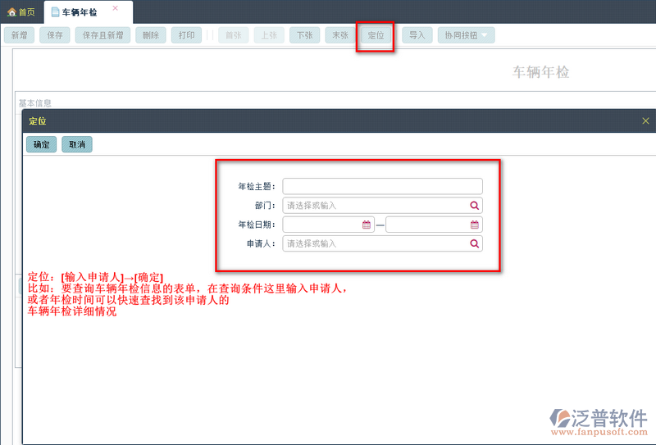Click the search icon in 部门 field
This screenshot has height=445, width=656.
pos(474,206)
